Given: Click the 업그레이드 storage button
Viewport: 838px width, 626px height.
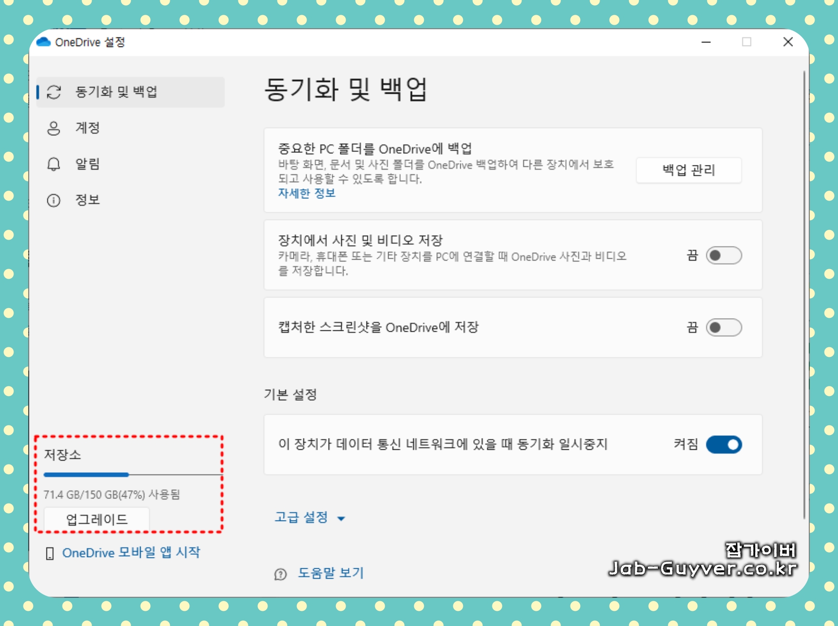Looking at the screenshot, I should (96, 519).
